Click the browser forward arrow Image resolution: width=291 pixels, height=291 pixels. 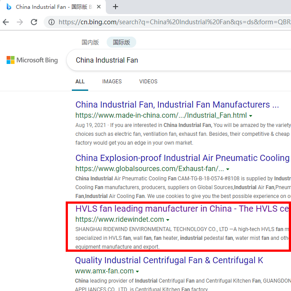[20, 22]
